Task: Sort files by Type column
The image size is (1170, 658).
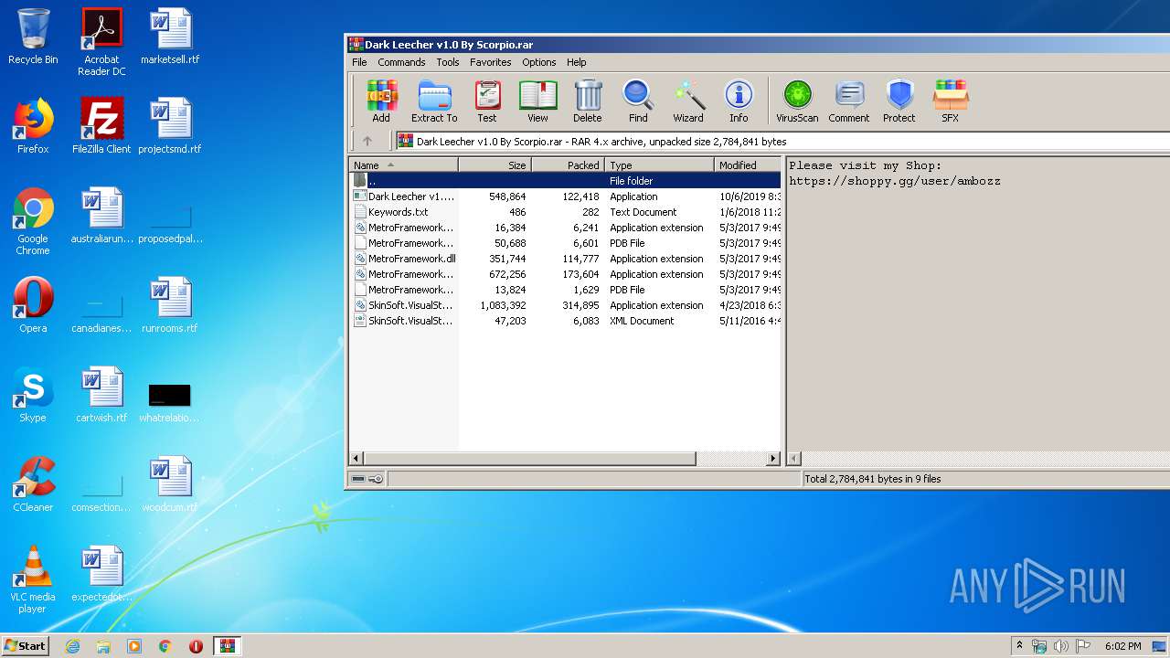Action: pyautogui.click(x=659, y=165)
